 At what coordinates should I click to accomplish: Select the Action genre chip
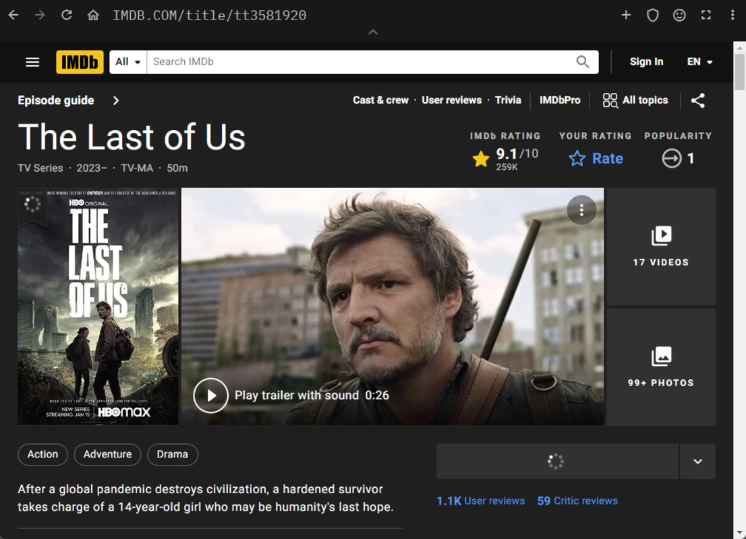[x=42, y=454]
